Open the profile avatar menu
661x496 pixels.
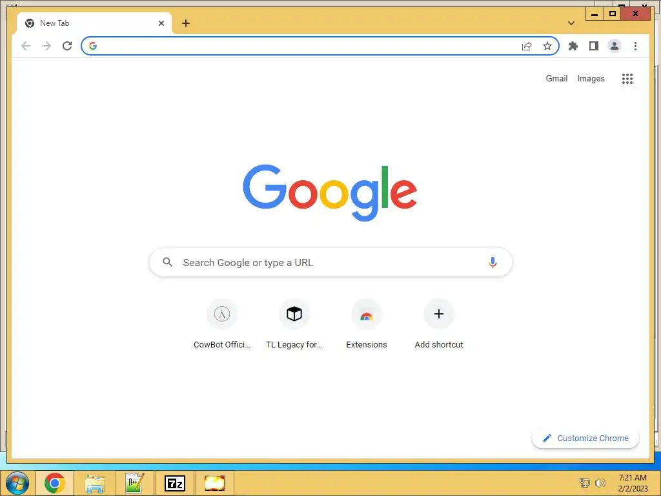pyautogui.click(x=615, y=46)
